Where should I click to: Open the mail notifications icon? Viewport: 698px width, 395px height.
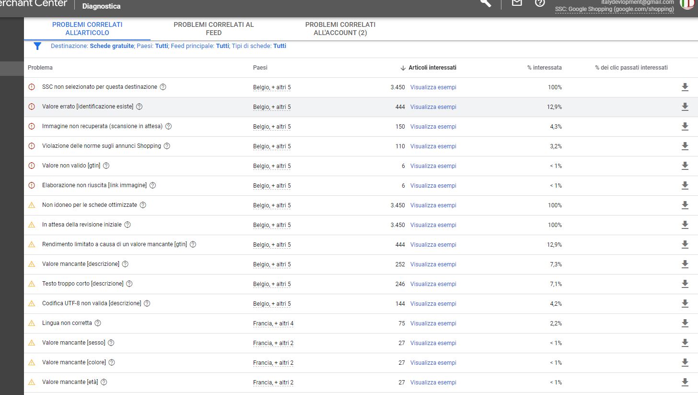point(516,3)
